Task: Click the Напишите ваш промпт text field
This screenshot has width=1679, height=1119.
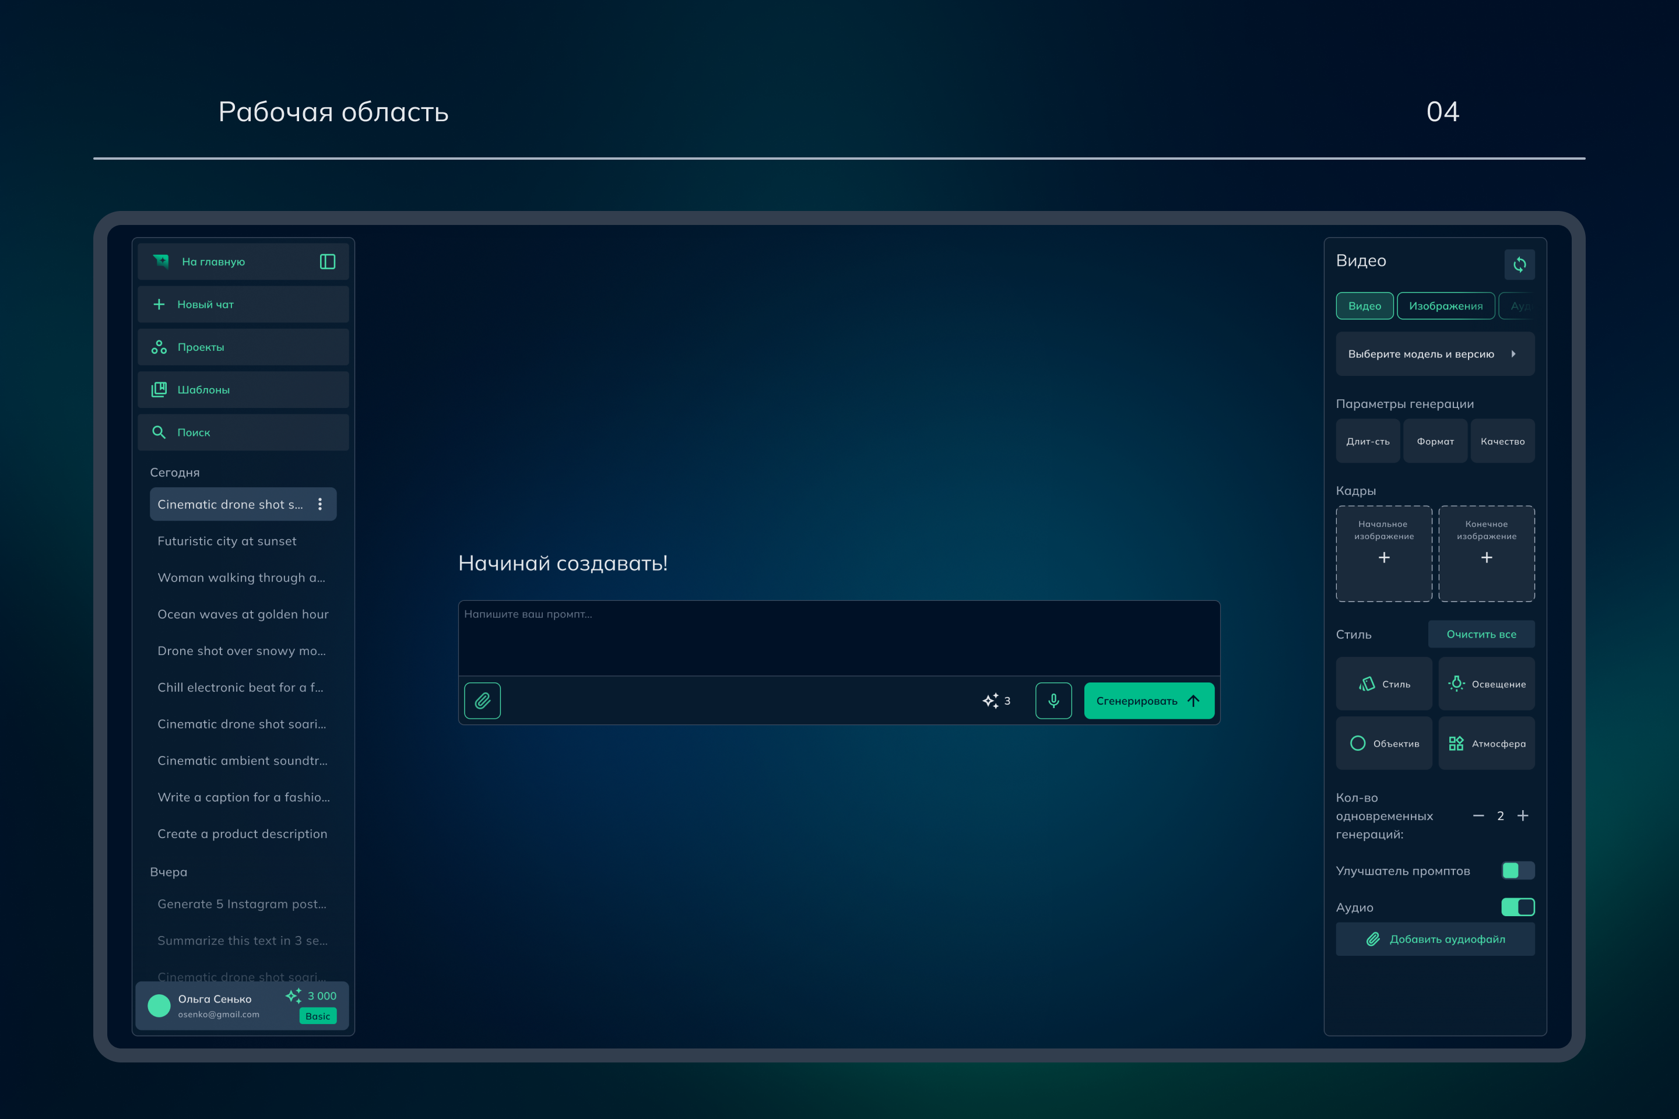Action: pyautogui.click(x=839, y=638)
